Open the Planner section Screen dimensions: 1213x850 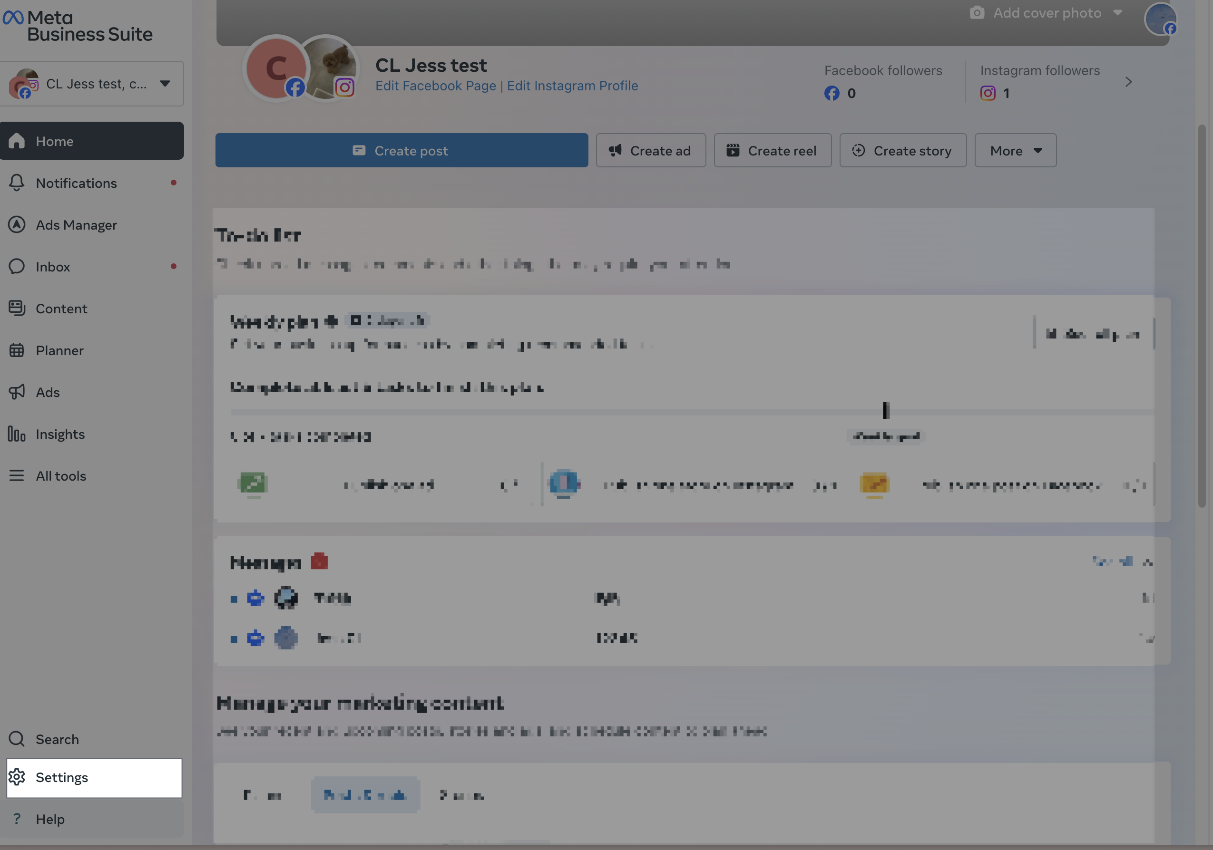pyautogui.click(x=92, y=350)
